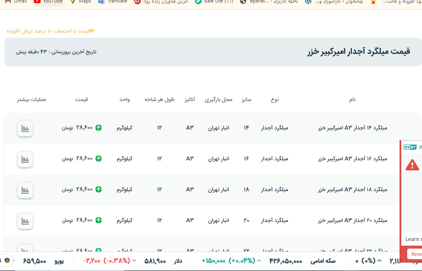
Task: Click the سایز column header
Action: pyautogui.click(x=247, y=100)
